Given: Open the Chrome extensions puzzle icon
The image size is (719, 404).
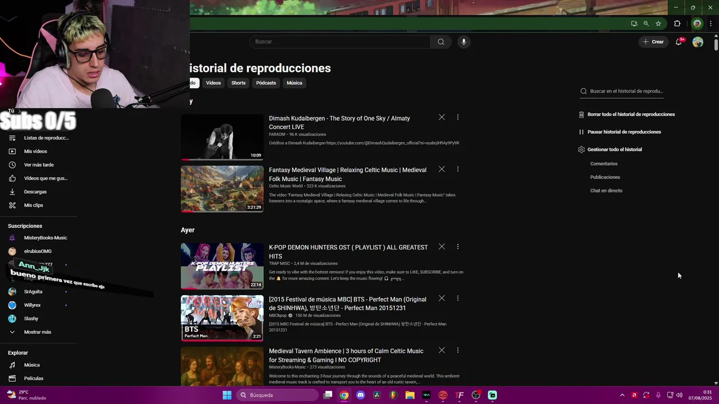Looking at the screenshot, I should [677, 24].
